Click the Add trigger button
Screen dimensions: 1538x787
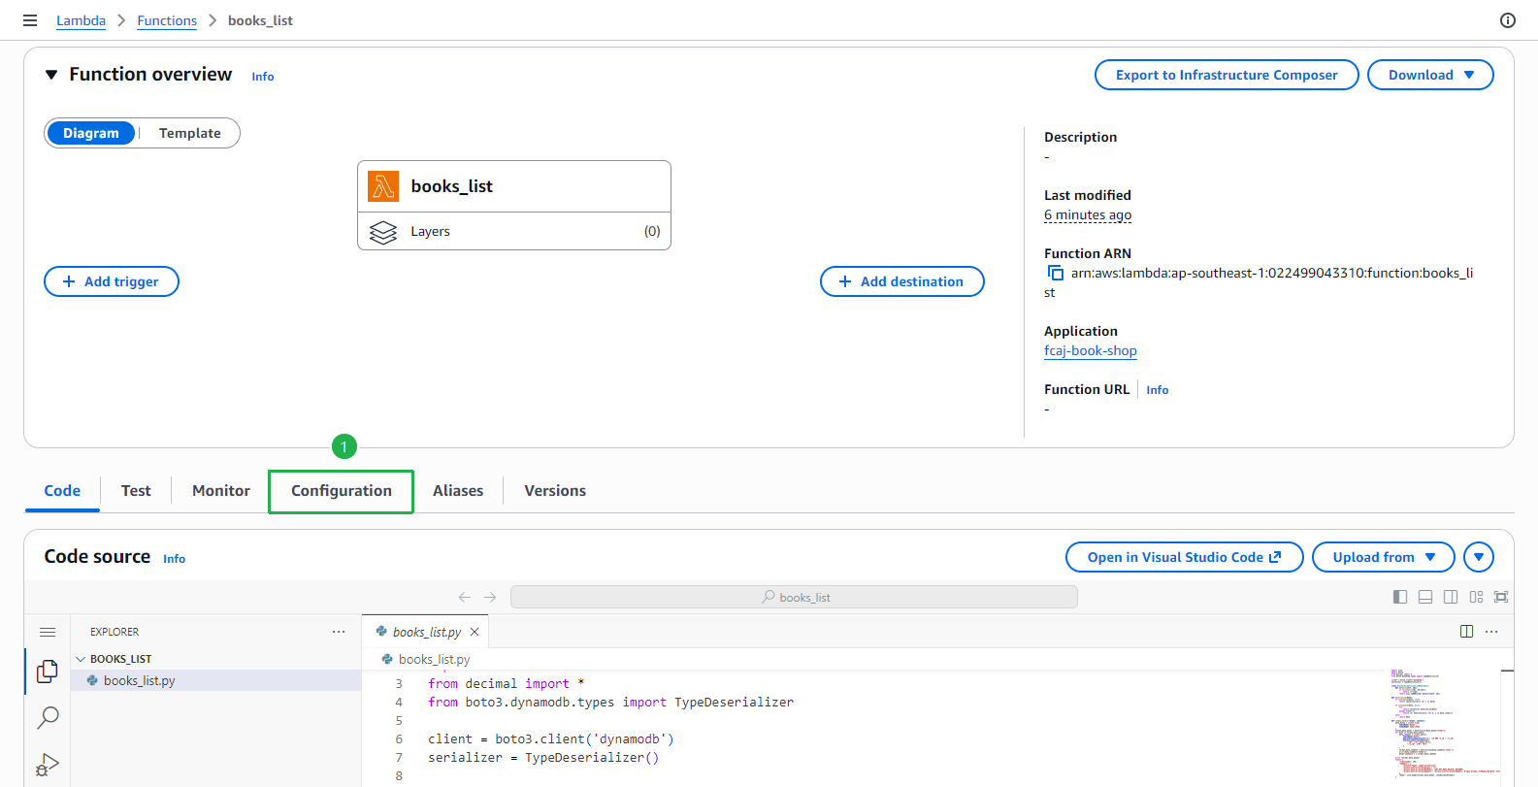coord(112,281)
